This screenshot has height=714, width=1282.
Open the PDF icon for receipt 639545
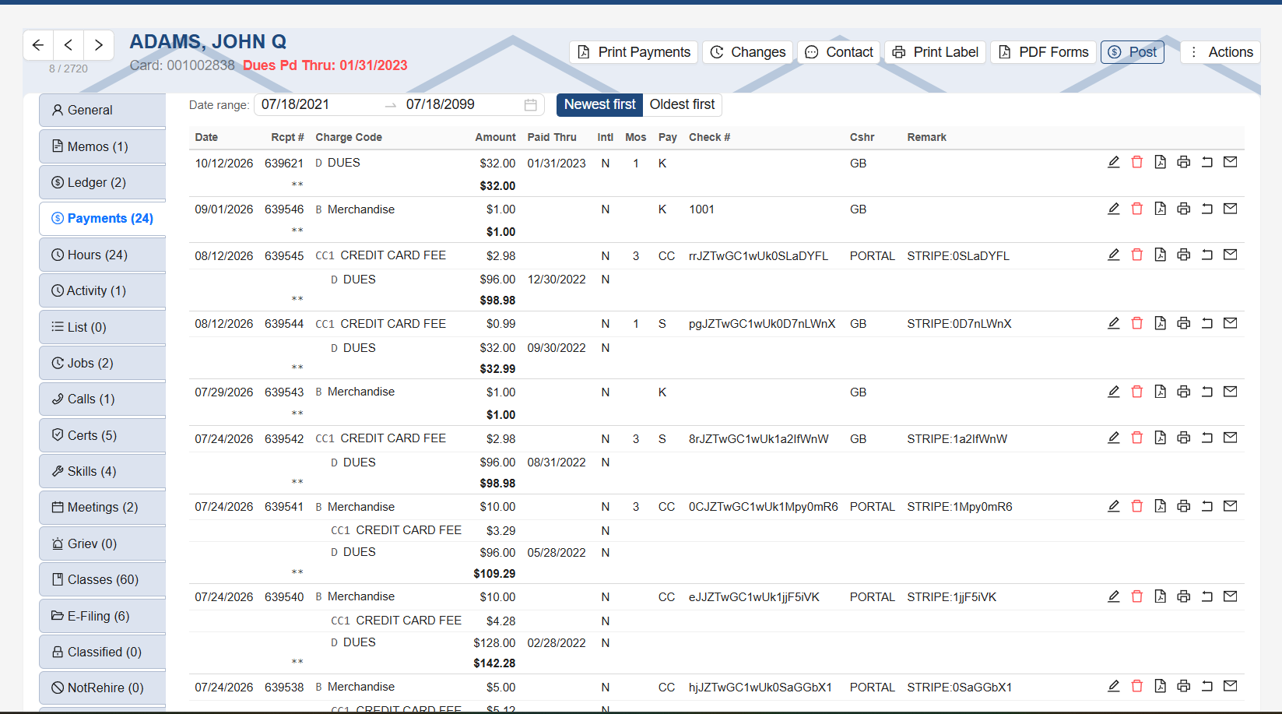(x=1161, y=255)
